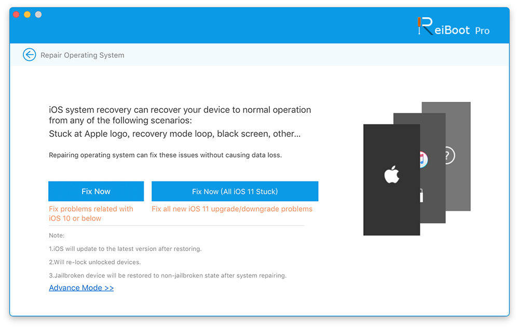The image size is (519, 328).
Task: Select the Repair Operating System heading text
Action: point(83,55)
